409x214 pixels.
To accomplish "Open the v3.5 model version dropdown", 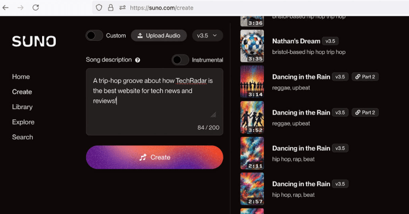I will (207, 36).
